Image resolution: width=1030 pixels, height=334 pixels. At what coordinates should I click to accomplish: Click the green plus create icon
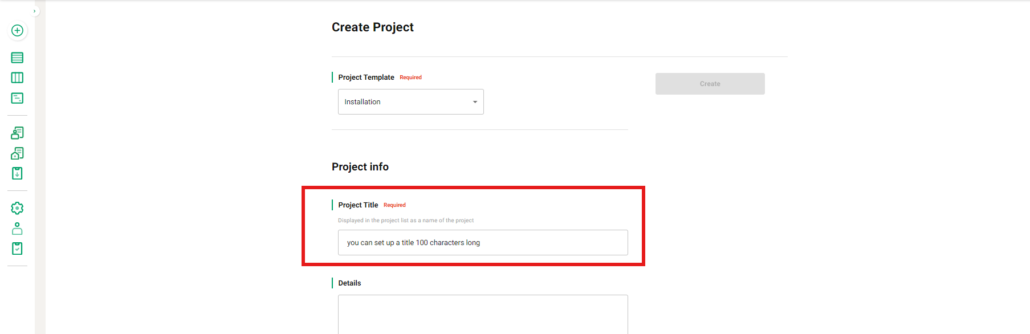tap(17, 31)
